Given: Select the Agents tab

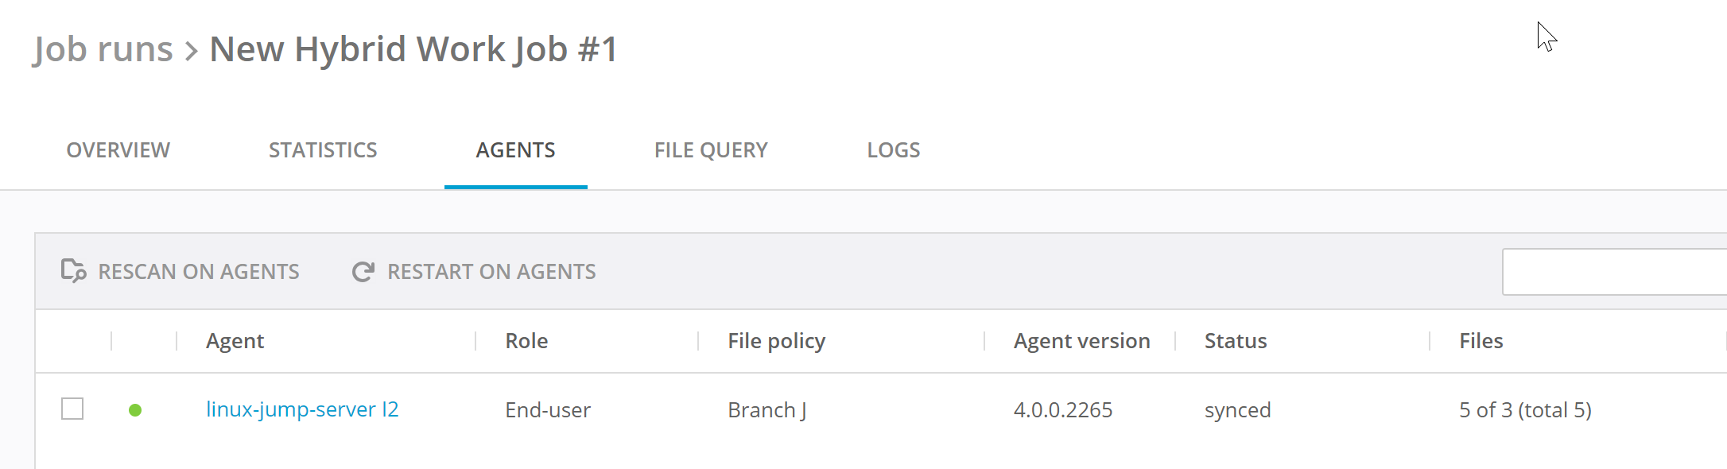Looking at the screenshot, I should 515,150.
